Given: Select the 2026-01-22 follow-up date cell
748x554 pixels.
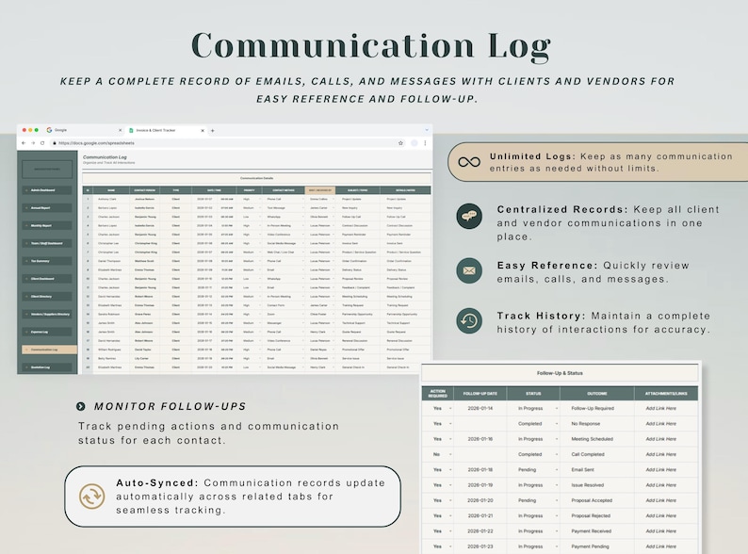Looking at the screenshot, I should pos(480,530).
